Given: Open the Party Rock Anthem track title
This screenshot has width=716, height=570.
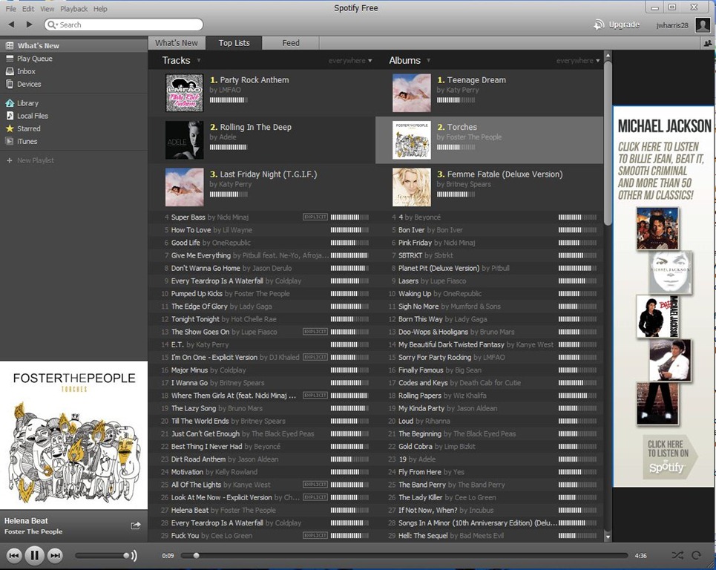Looking at the screenshot, I should pyautogui.click(x=254, y=80).
